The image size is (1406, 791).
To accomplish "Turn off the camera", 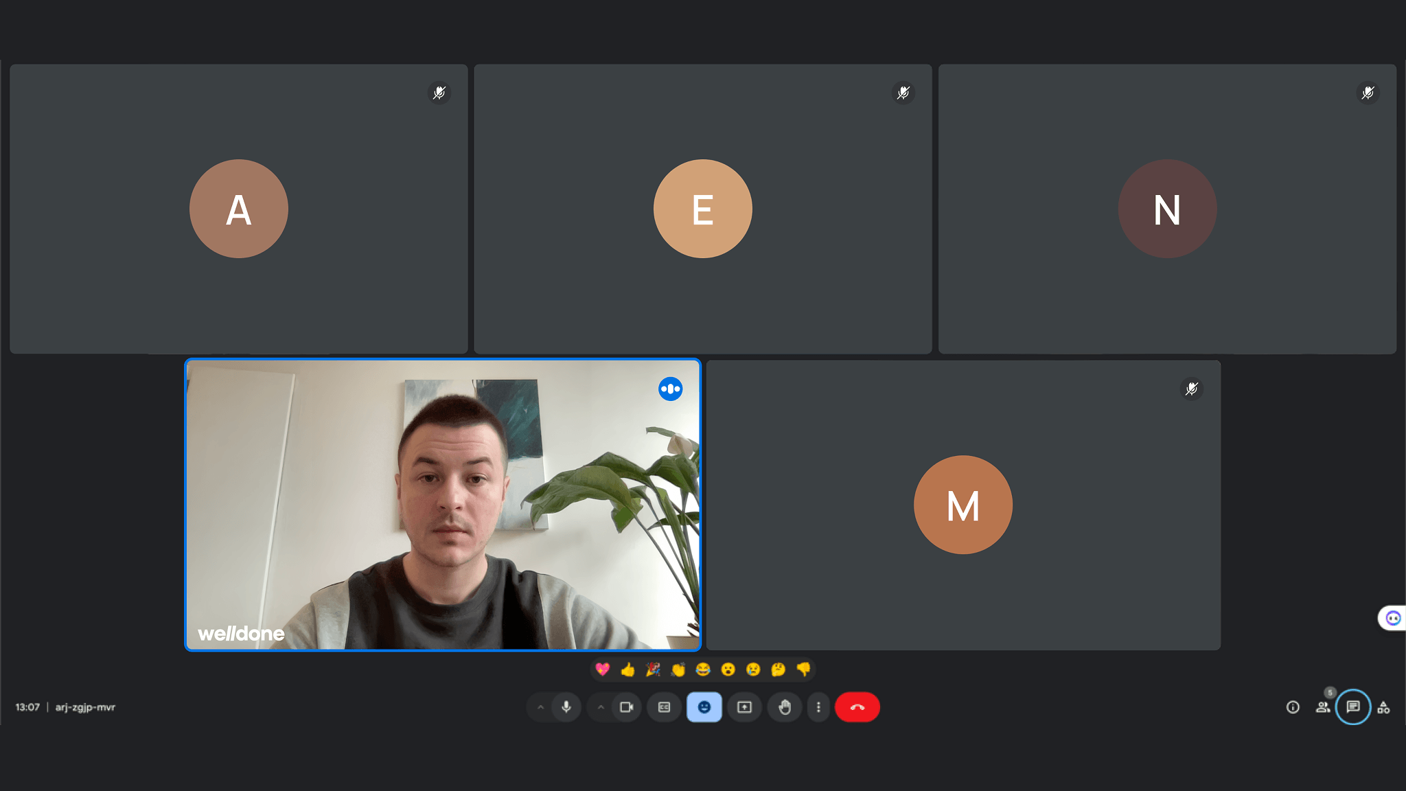I will click(626, 707).
